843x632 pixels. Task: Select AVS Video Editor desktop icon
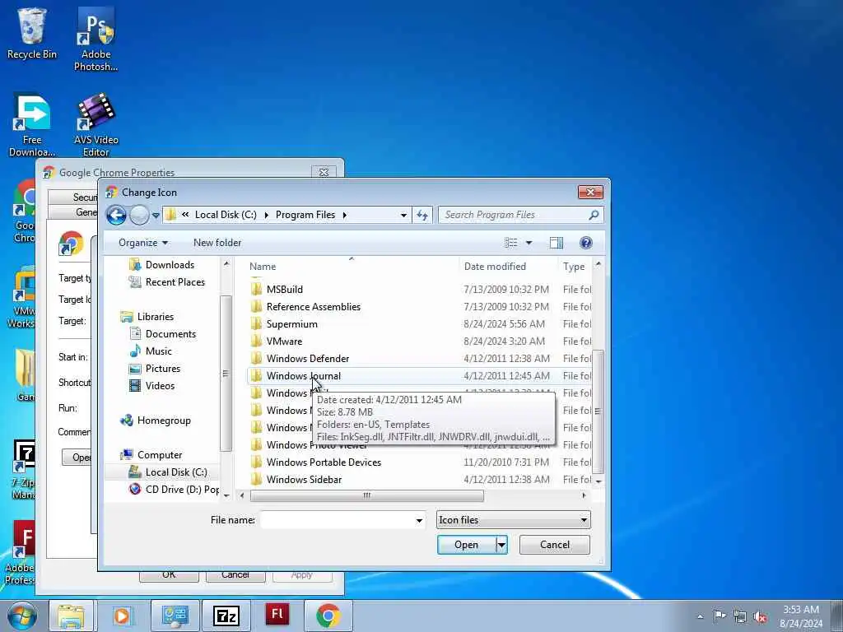[x=95, y=125]
